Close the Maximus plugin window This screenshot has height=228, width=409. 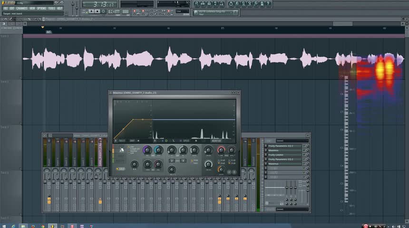click(238, 93)
